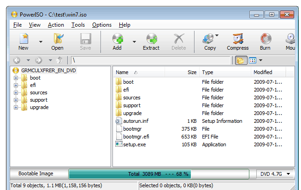
Task: Click the Setup Information type cell
Action: click(x=222, y=121)
